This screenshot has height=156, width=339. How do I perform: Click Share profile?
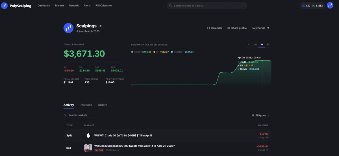pyautogui.click(x=237, y=28)
